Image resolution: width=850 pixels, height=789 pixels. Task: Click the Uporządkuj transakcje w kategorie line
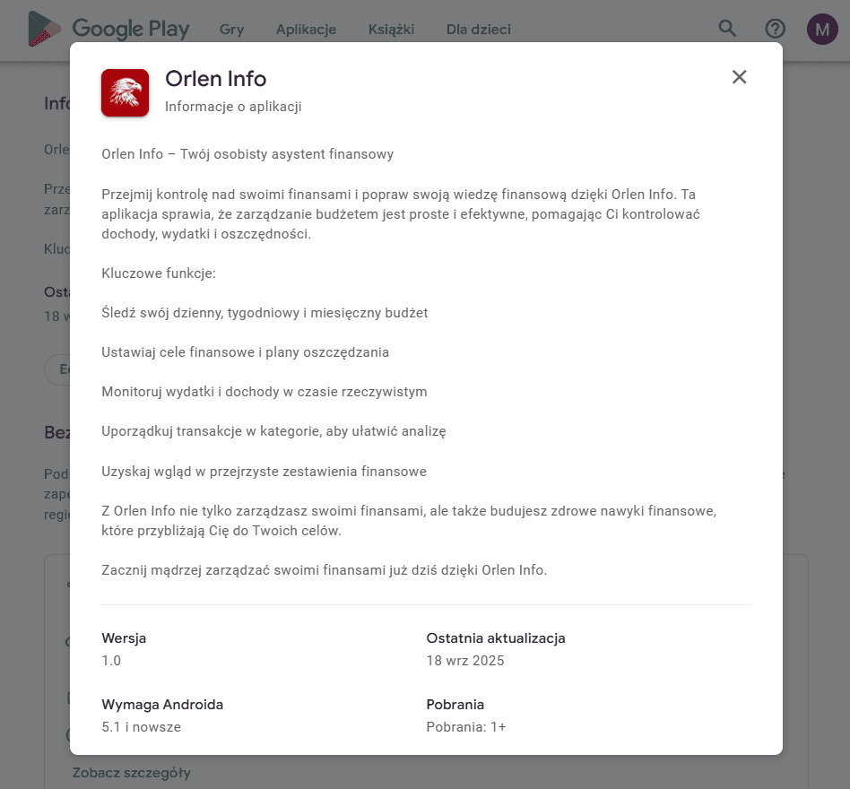[x=273, y=431]
